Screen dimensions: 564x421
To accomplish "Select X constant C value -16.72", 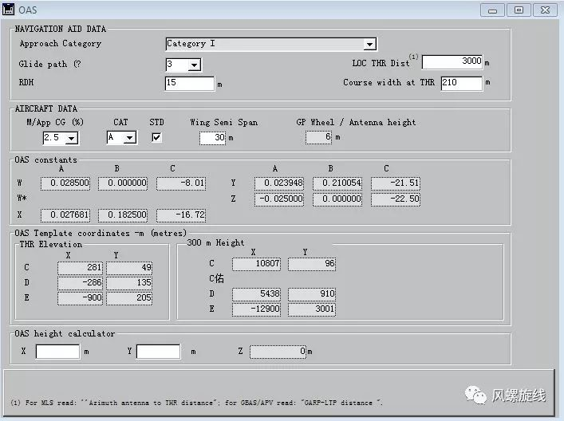I will click(x=181, y=215).
